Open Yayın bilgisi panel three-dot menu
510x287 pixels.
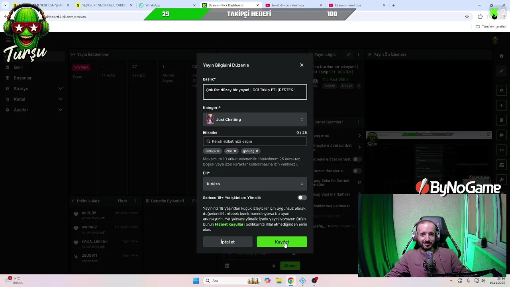pos(358,55)
